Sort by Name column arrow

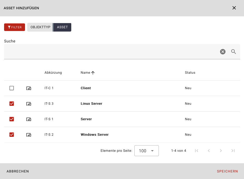93,73
